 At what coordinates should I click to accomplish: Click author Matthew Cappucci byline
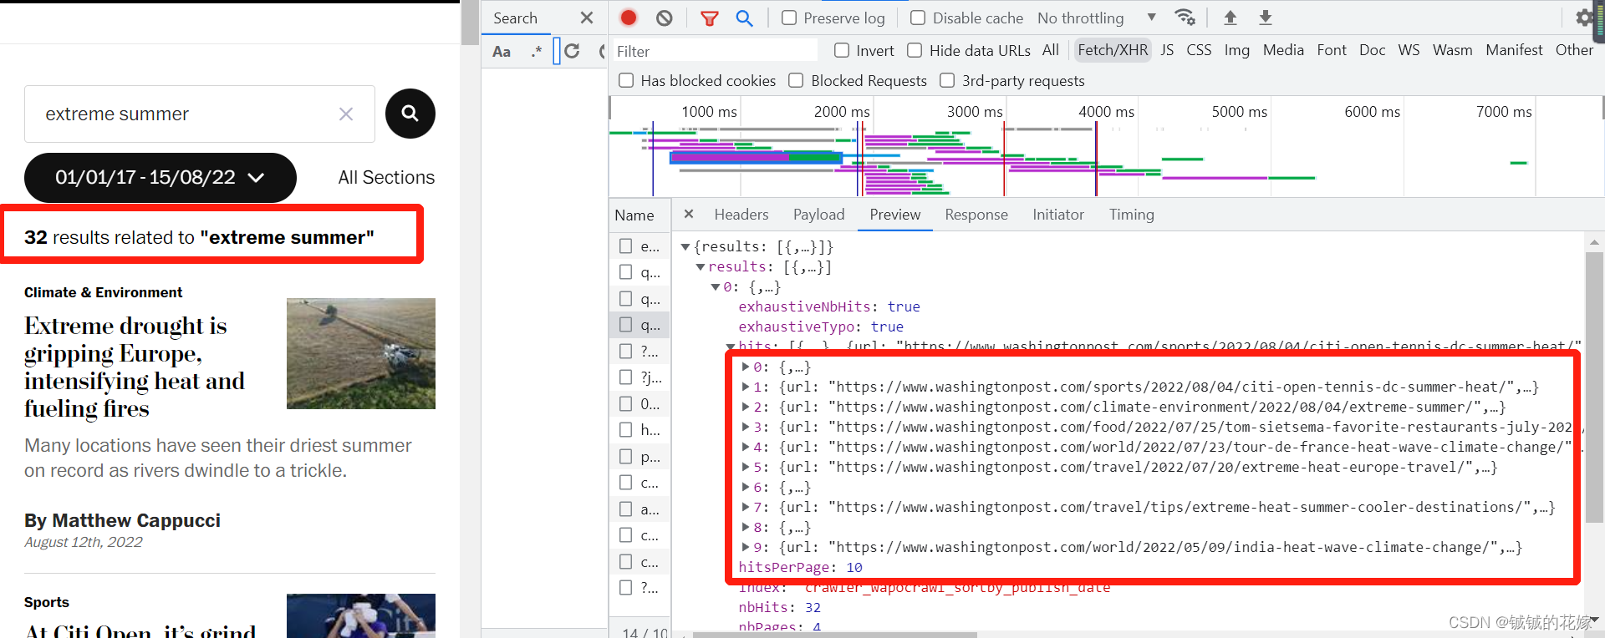click(122, 520)
